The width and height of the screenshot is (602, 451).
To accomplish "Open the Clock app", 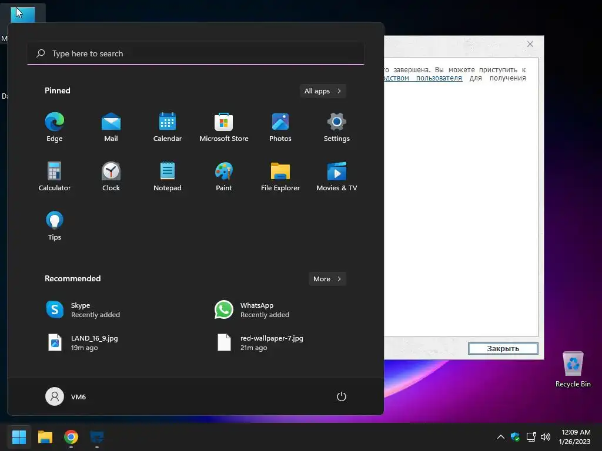I will click(x=111, y=176).
